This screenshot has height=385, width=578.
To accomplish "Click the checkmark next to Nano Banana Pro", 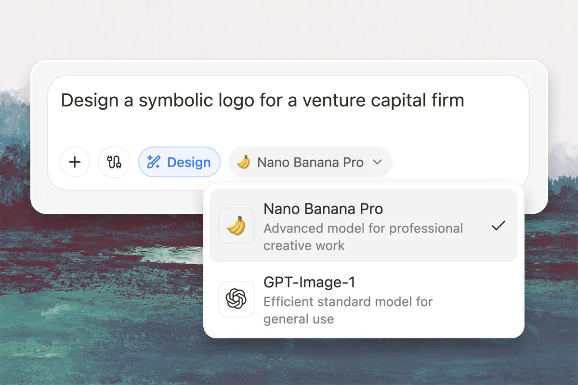I will click(x=498, y=225).
